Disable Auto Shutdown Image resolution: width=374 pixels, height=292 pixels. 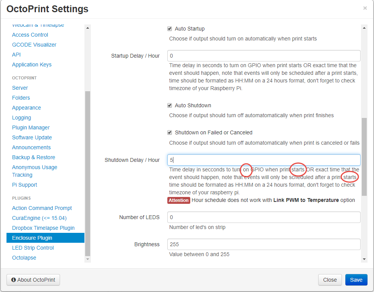click(170, 105)
